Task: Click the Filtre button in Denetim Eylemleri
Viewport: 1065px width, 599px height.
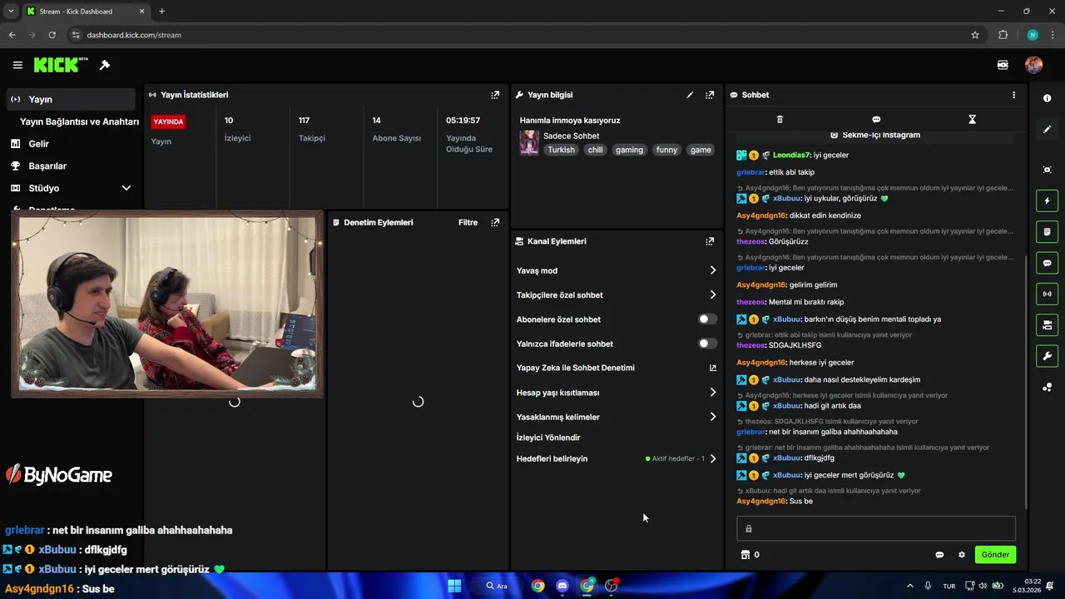Action: pyautogui.click(x=468, y=222)
